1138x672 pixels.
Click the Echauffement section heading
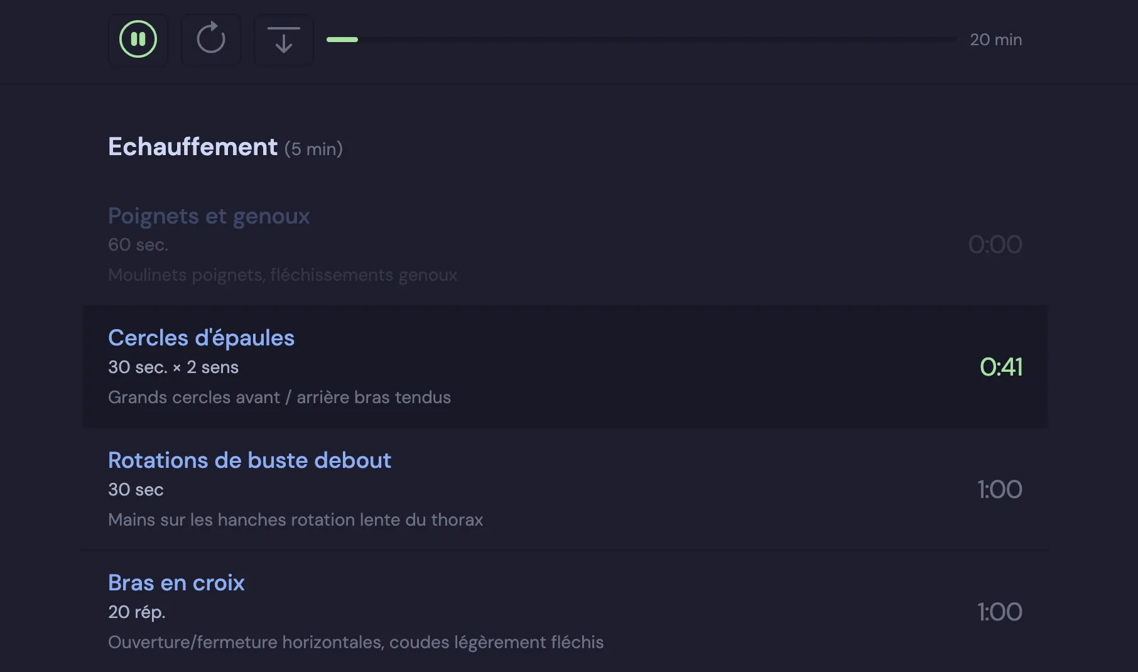pyautogui.click(x=193, y=147)
